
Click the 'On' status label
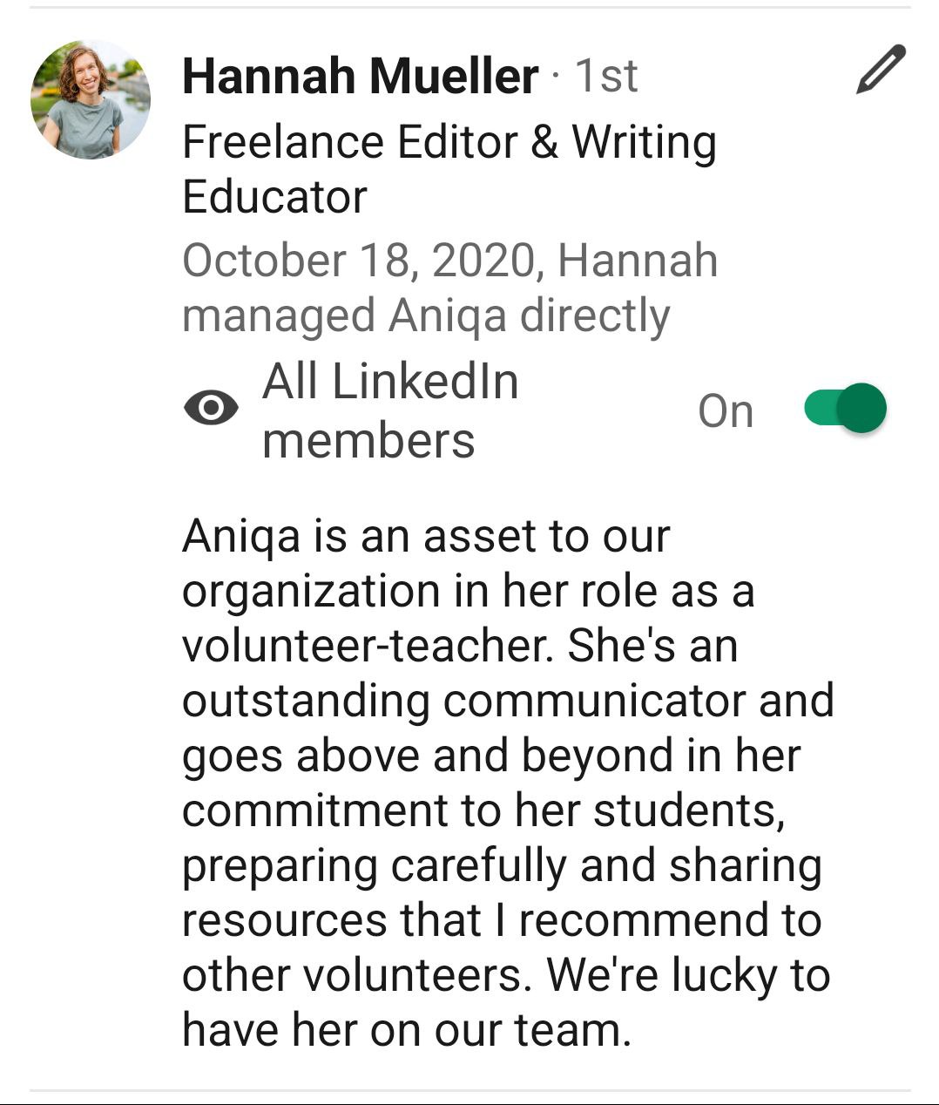725,410
